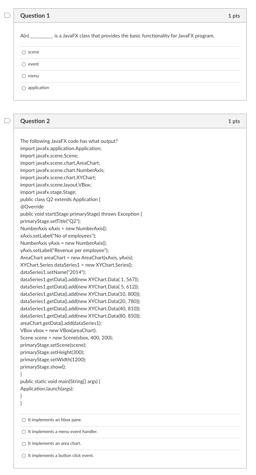Click the Question 2 header bar

point(130,121)
